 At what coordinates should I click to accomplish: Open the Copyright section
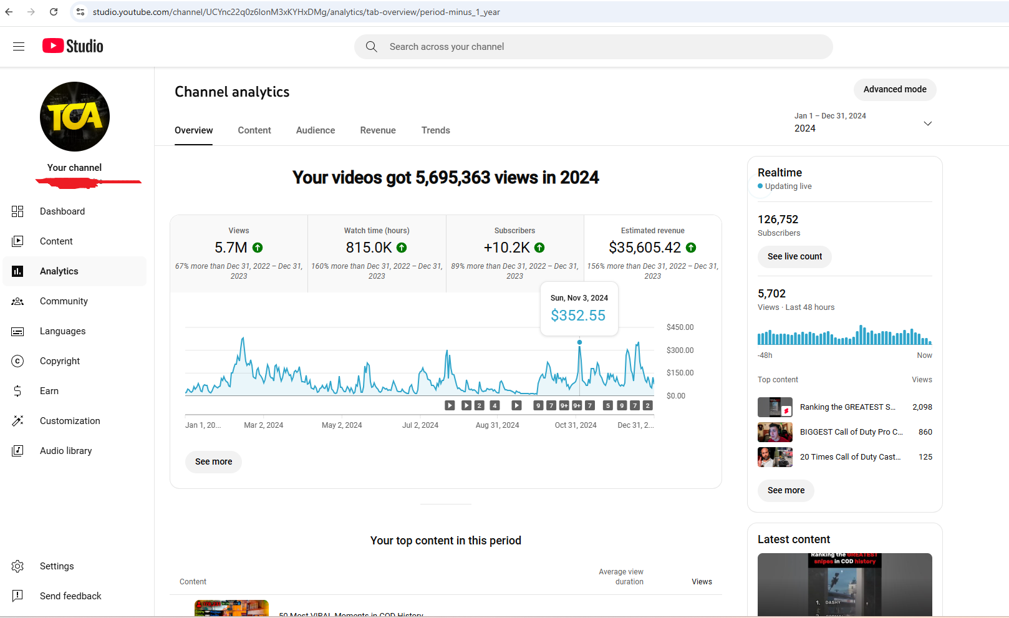tap(59, 361)
